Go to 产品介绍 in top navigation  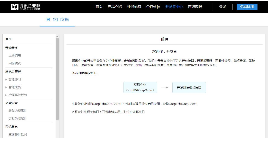pos(115,7)
